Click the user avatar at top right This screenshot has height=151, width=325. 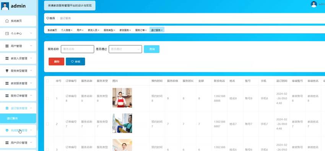[314, 4]
